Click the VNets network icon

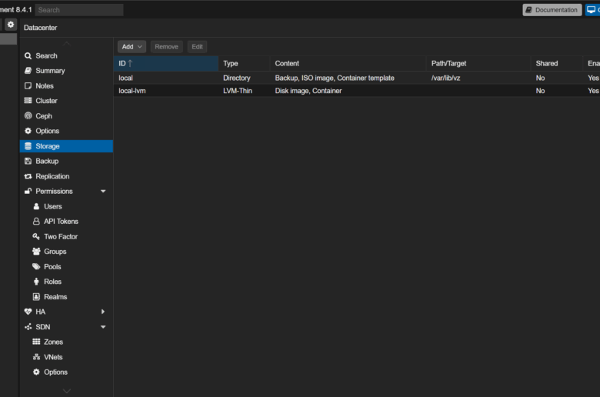(36, 357)
